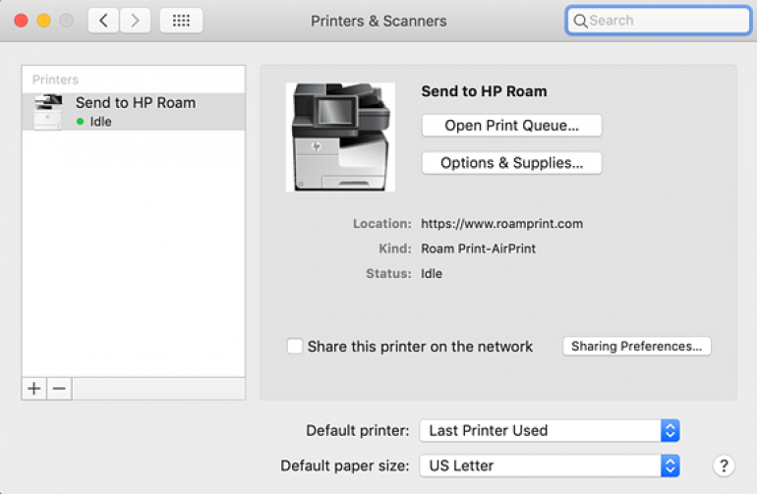Viewport: 757px width, 494px height.
Task: Remove printer with the minus button
Action: tap(59, 388)
